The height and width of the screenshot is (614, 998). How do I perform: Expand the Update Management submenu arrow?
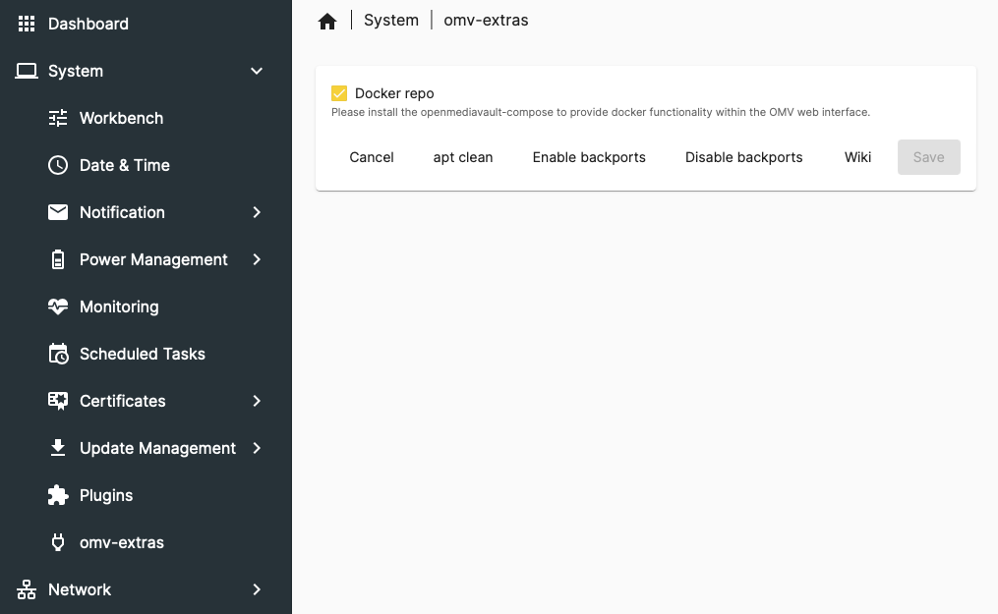pos(257,448)
